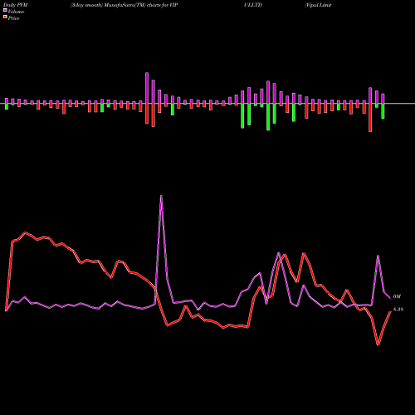The height and width of the screenshot is (415, 415).
Task: Click the Volume legend color swatch
Action: tap(5, 11)
